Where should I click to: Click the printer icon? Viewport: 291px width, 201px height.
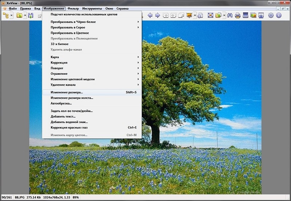click(238, 15)
